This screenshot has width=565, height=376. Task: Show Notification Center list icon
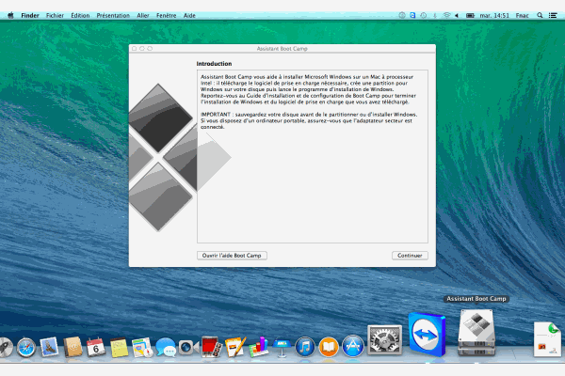coord(553,15)
